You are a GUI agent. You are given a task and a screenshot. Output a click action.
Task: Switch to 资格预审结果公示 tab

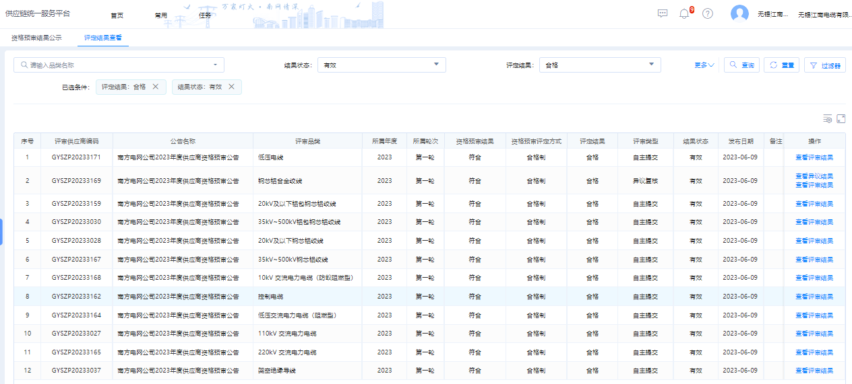pos(36,38)
